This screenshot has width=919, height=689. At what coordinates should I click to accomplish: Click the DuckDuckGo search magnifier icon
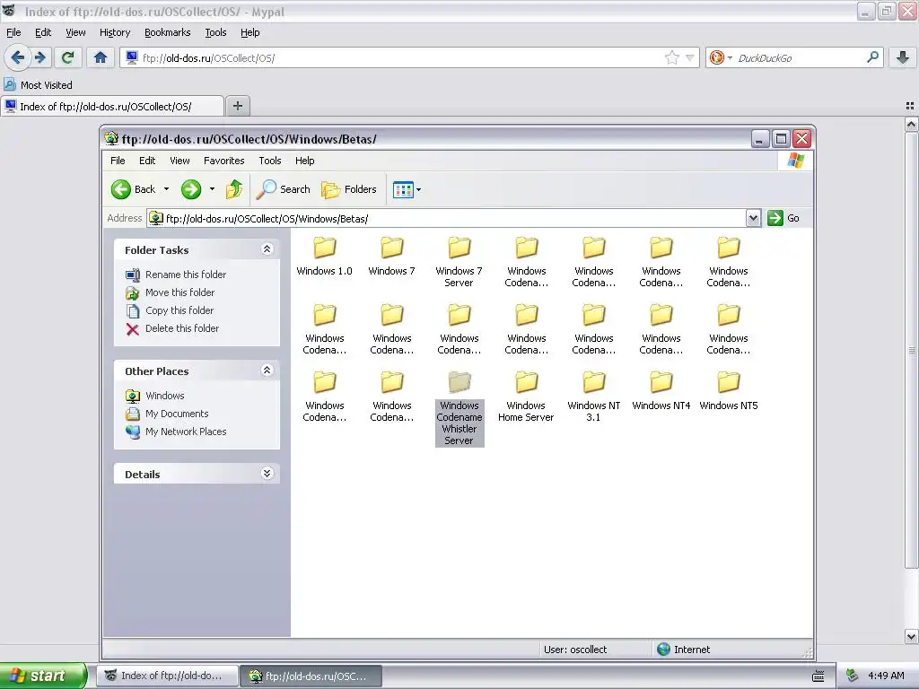[x=872, y=57]
